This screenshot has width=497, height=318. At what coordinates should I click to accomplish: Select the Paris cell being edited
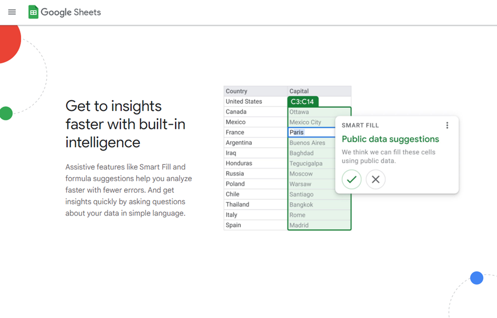coord(312,132)
